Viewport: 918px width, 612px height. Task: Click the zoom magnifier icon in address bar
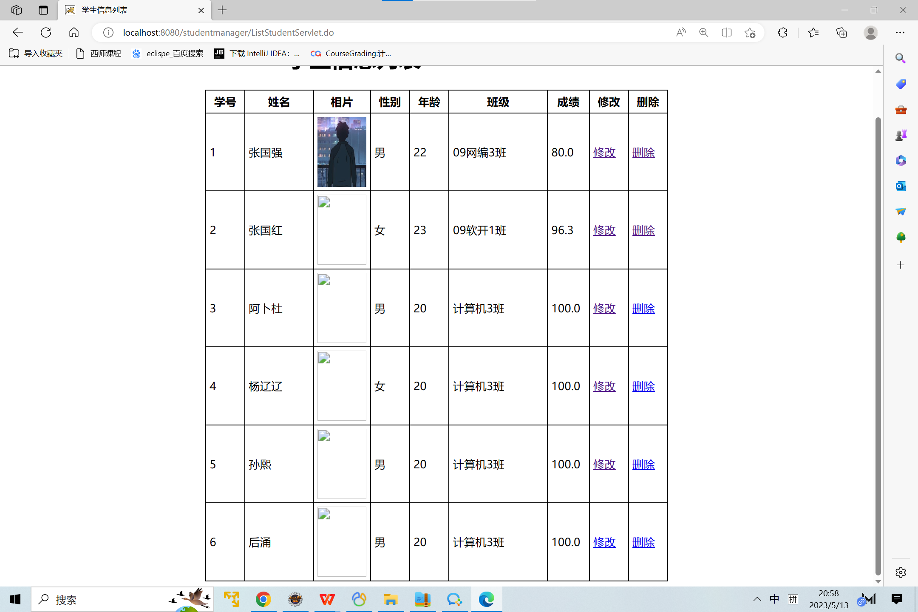point(704,32)
